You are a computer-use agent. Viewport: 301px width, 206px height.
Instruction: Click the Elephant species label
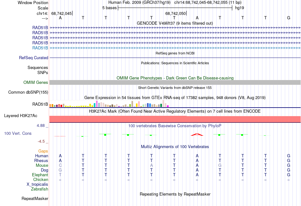click(40, 175)
